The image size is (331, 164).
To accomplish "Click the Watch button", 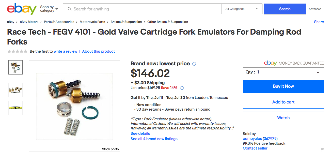I will (283, 118).
